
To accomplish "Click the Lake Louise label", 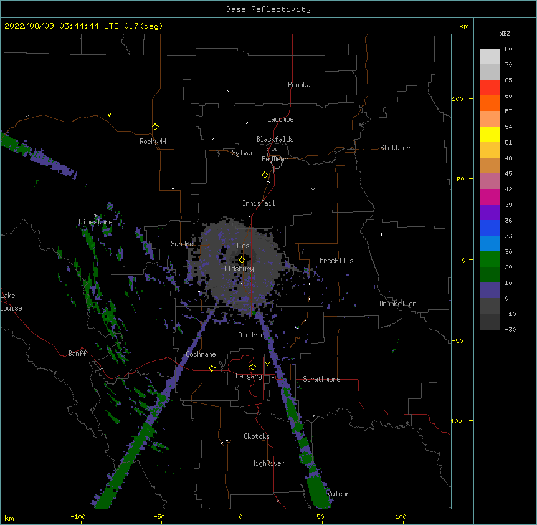I will tap(11, 302).
